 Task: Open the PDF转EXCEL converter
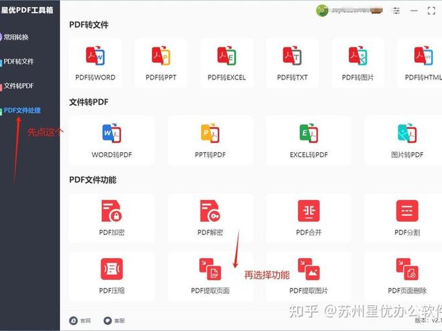(227, 63)
